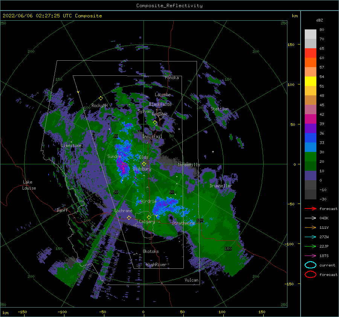Screen dimensions: 339x317
Task: Click the yellow diamond marker above RockyMH
Action: [x=101, y=98]
